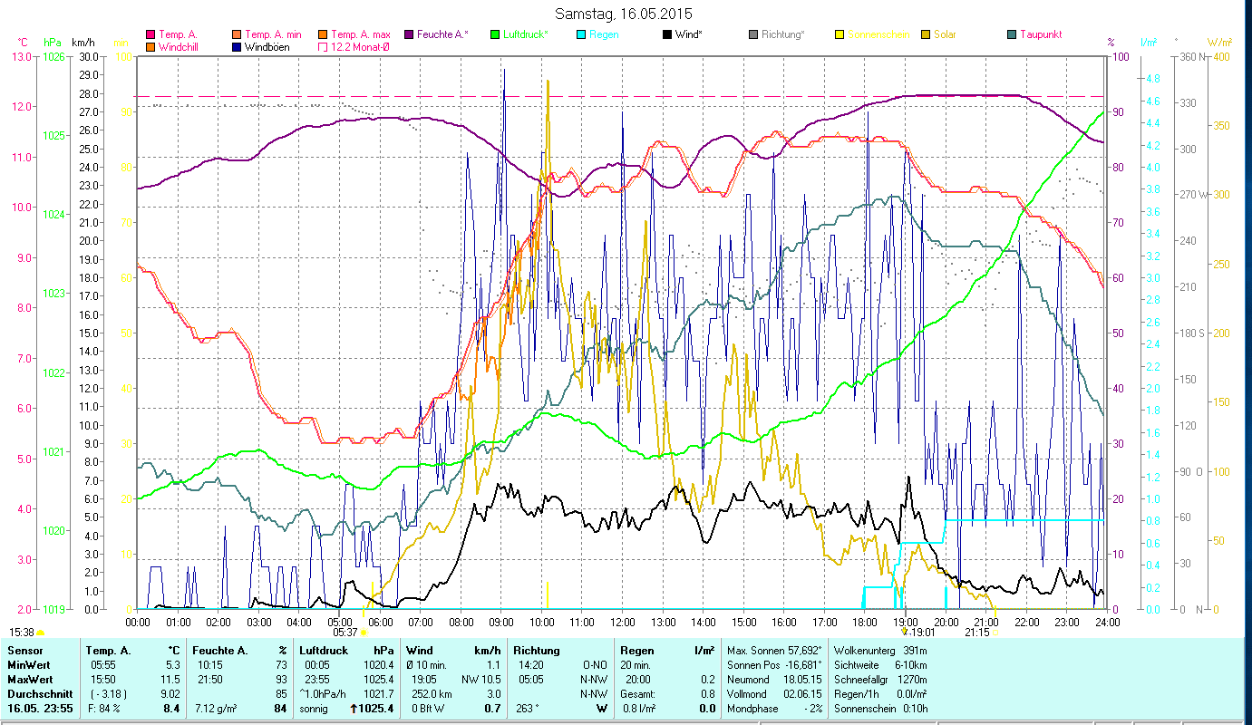Click the gray Richtung* legend swatch

(x=753, y=34)
